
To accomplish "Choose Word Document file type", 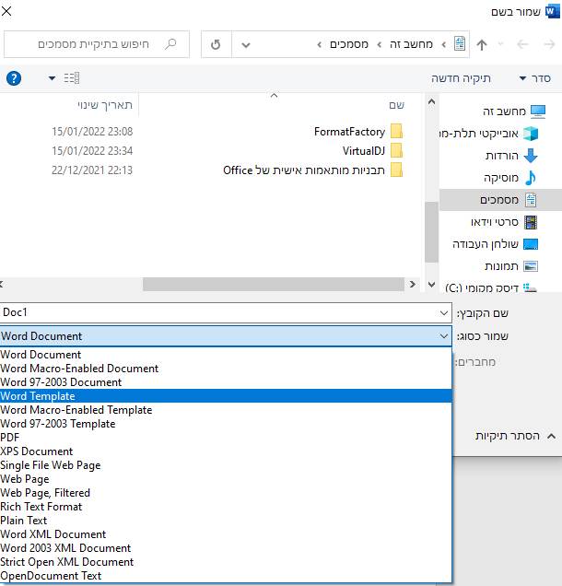I will (x=226, y=355).
